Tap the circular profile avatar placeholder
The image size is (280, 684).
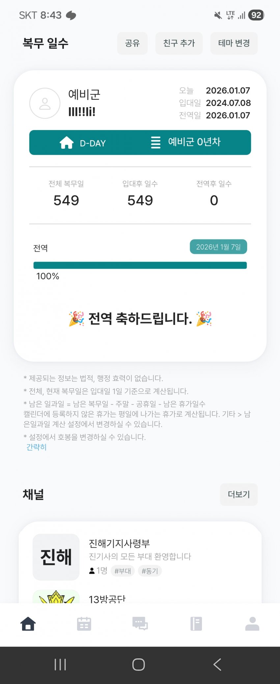pos(45,103)
